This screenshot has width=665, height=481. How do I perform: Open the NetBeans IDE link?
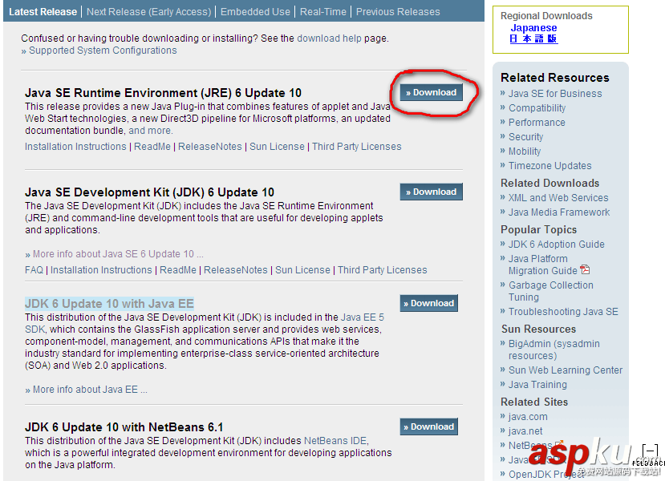click(336, 441)
